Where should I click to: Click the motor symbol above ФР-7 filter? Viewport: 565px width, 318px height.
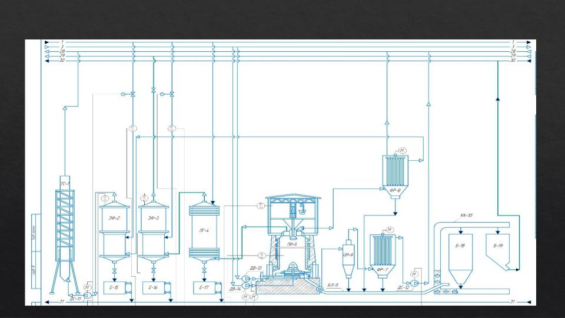click(390, 230)
